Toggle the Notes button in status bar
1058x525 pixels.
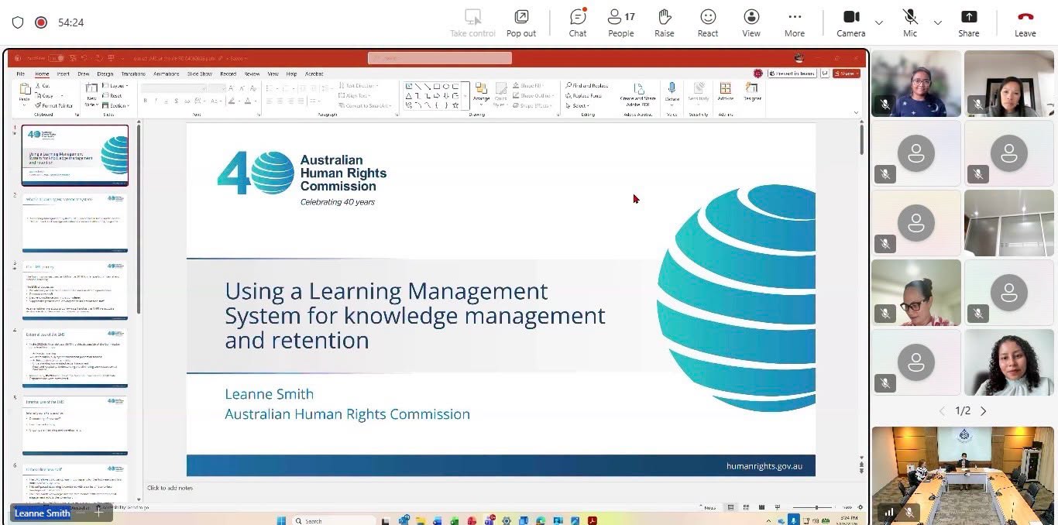[x=709, y=508]
